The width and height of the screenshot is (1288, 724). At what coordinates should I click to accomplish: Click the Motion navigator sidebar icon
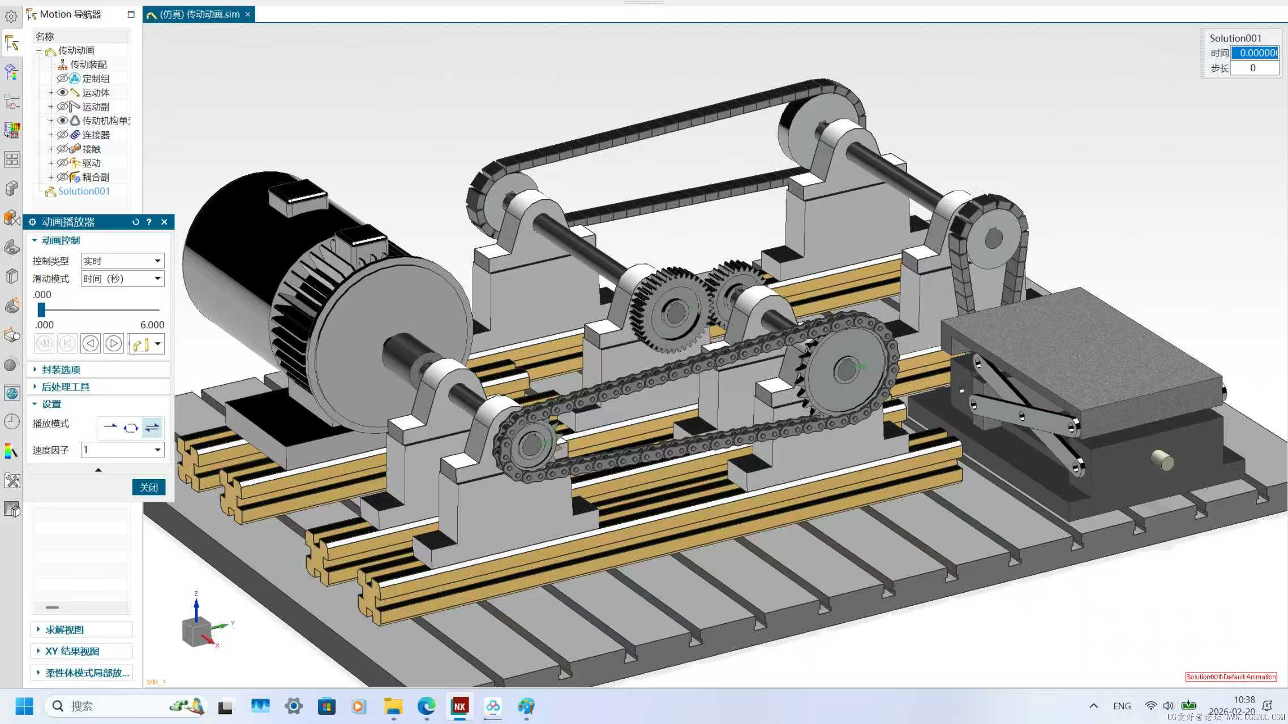click(x=12, y=43)
